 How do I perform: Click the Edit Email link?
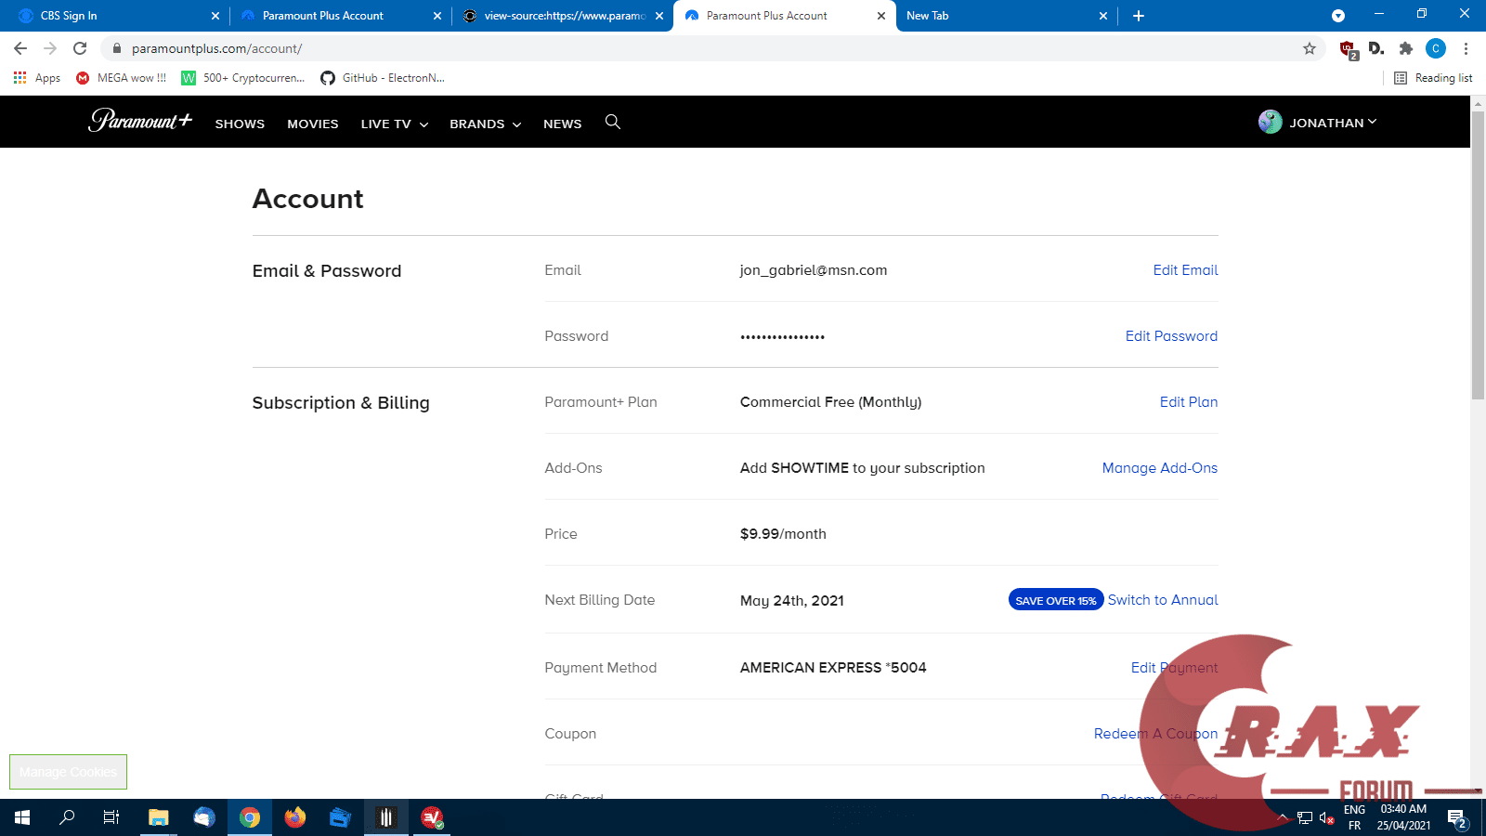point(1185,270)
